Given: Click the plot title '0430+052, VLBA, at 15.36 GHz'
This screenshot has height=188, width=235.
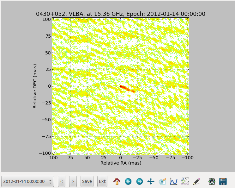Looking at the screenshot, I should [x=79, y=14].
